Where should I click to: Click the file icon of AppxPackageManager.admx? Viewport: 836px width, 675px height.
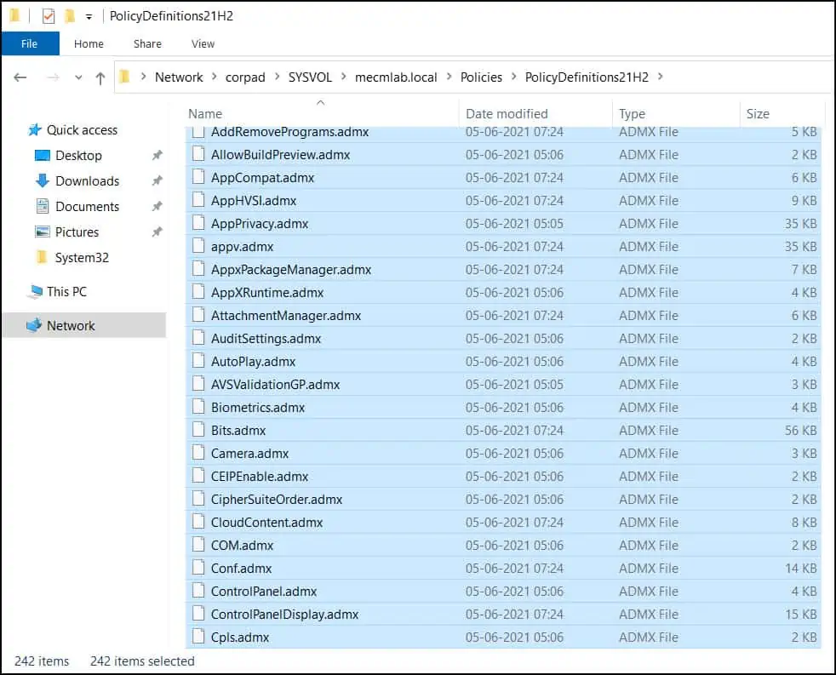(198, 269)
